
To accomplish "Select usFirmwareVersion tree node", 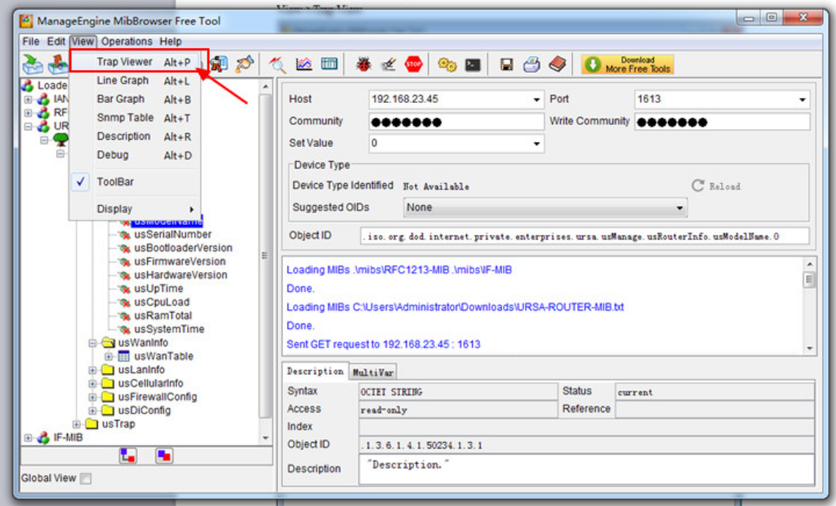I will (x=179, y=262).
